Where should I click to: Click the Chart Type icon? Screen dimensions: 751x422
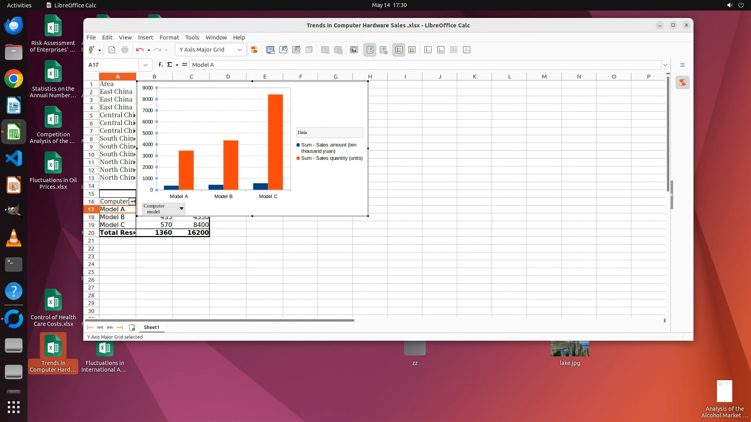tap(270, 50)
